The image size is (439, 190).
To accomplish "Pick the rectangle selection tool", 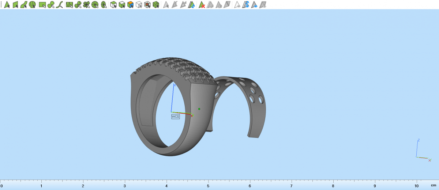I will 42,5.
